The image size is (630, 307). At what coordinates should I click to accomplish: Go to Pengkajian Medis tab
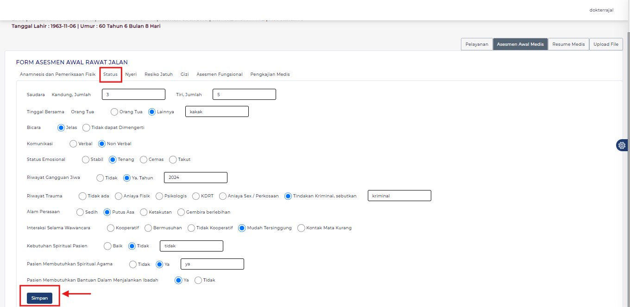(x=270, y=74)
